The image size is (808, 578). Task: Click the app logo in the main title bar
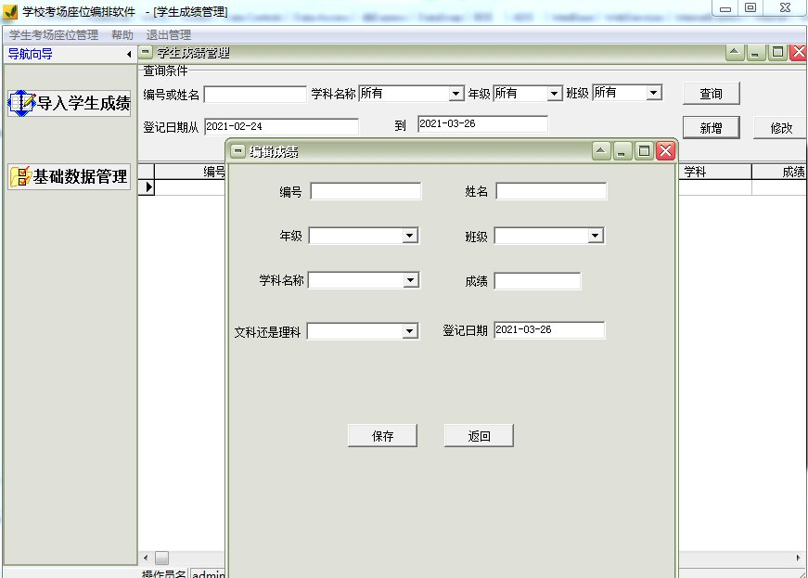(x=10, y=11)
